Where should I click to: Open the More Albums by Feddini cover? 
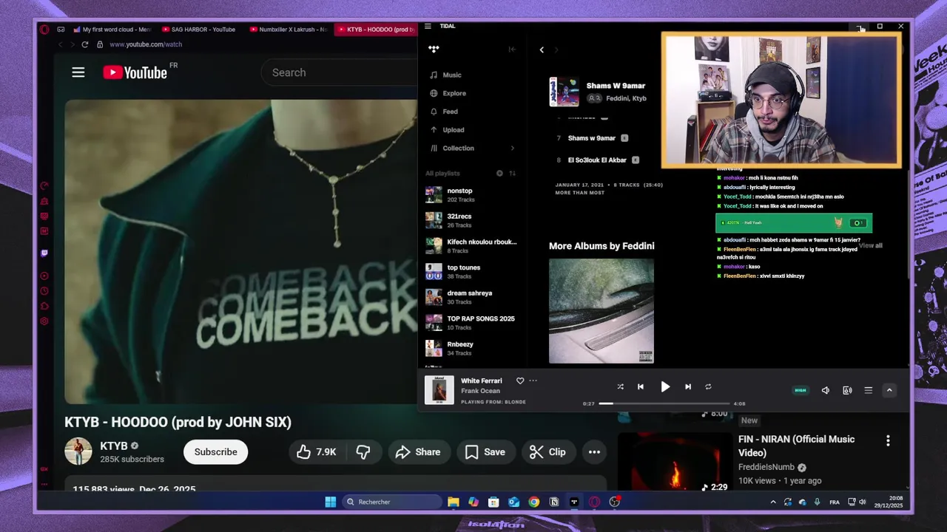click(x=601, y=311)
